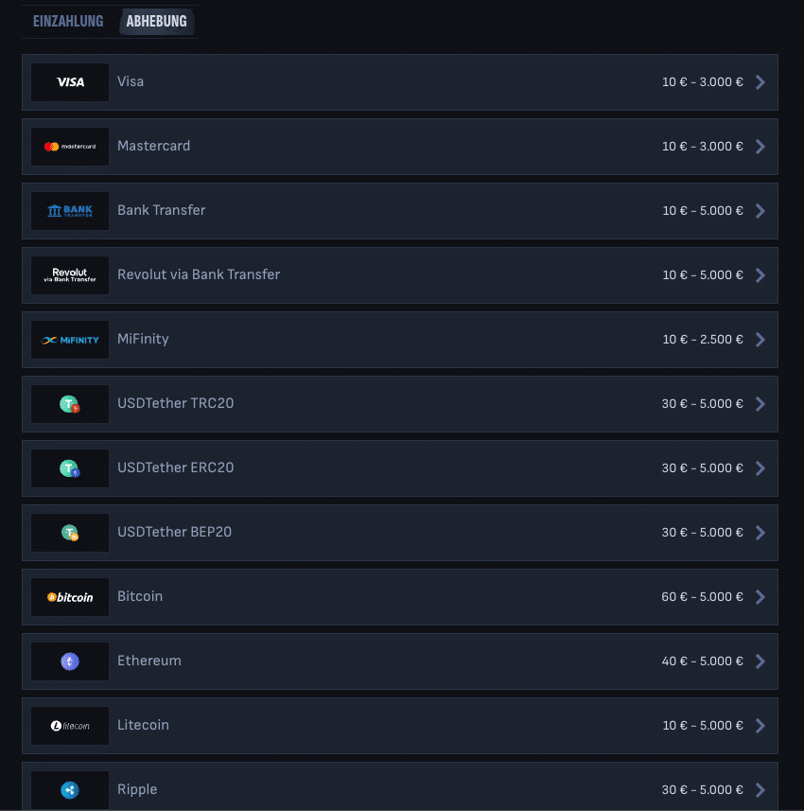Expand the USDTether ERC20 chevron arrow
This screenshot has height=811, width=804.
pos(760,468)
